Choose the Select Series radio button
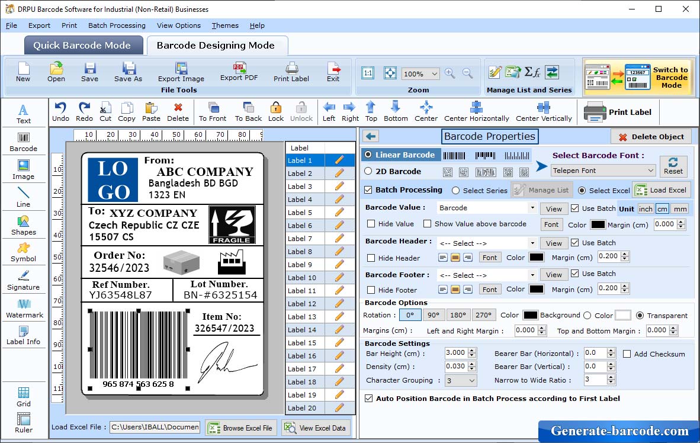This screenshot has width=700, height=443. pyautogui.click(x=455, y=190)
